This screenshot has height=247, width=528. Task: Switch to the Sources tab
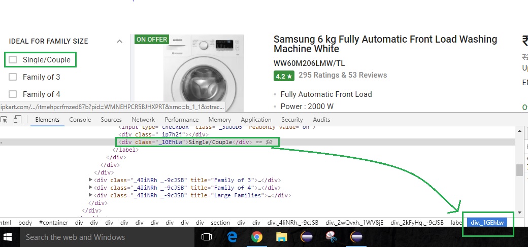(111, 120)
